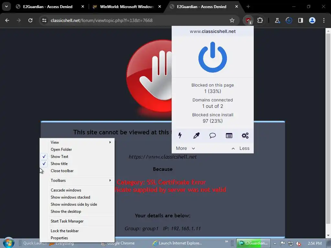Image resolution: width=331 pixels, height=248 pixels.
Task: Go forward with the forward arrow
Action: 19,20
